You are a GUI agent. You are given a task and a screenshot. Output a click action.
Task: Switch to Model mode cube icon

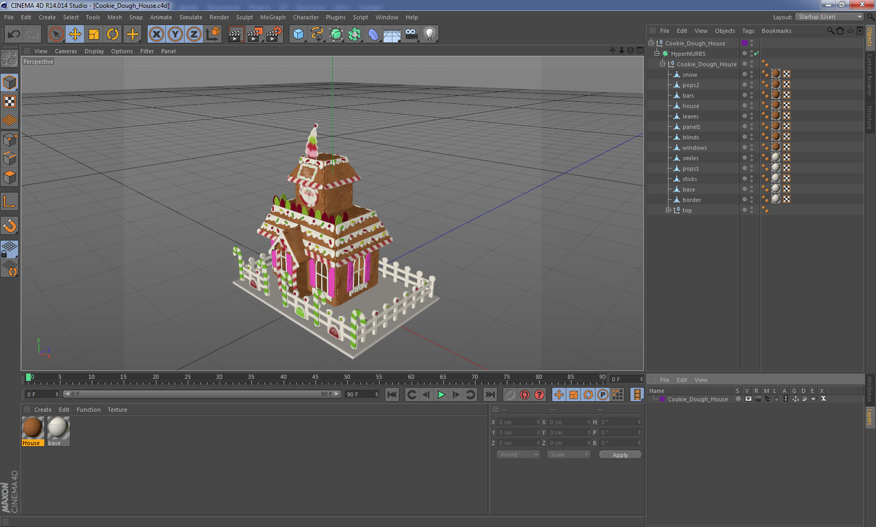pos(10,82)
